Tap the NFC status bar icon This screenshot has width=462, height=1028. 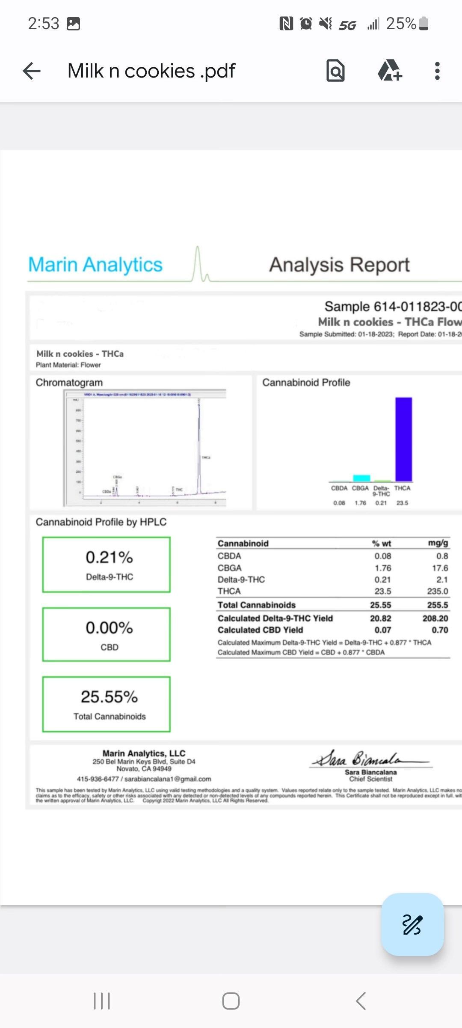tap(286, 23)
